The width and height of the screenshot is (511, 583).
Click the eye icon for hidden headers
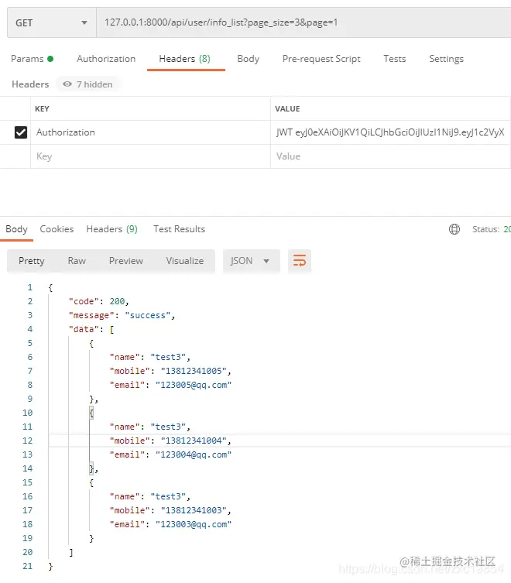coord(67,84)
